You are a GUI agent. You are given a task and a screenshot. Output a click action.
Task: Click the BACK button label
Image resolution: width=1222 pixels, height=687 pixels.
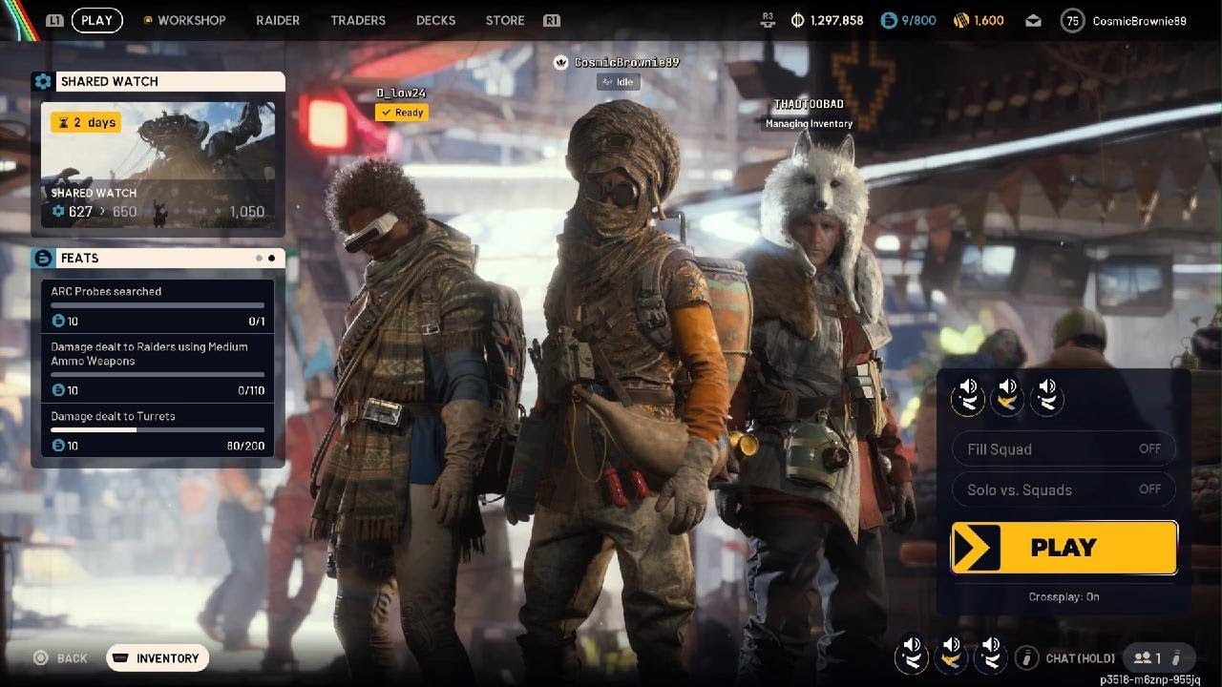[73, 658]
